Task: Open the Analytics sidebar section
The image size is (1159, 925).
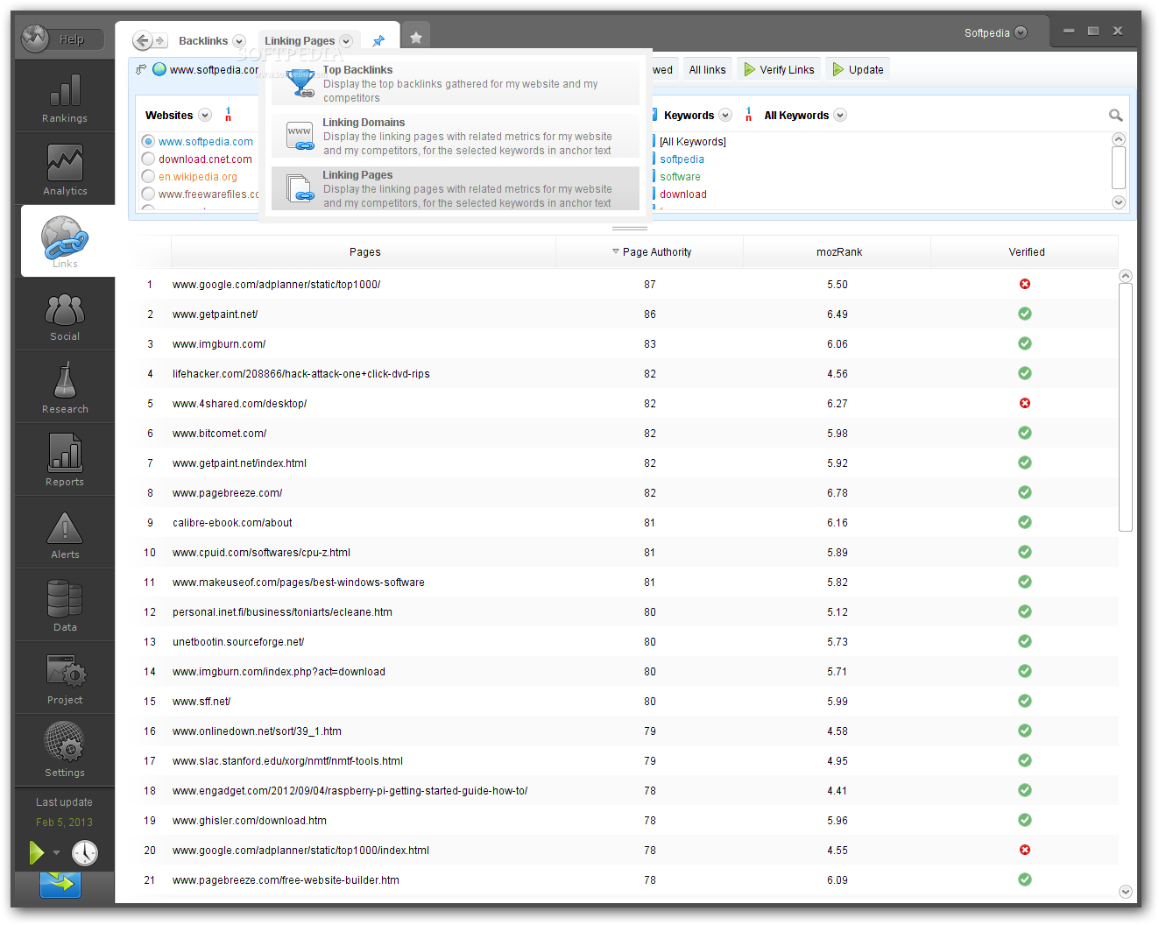Action: tap(65, 169)
